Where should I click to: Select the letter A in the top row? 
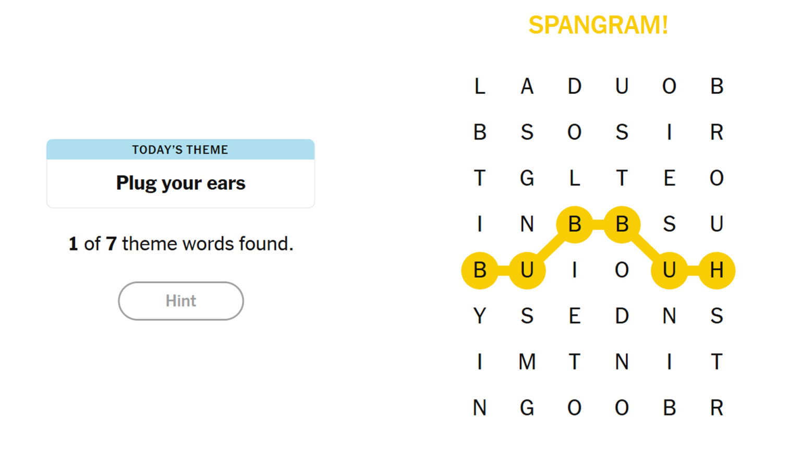coord(527,86)
